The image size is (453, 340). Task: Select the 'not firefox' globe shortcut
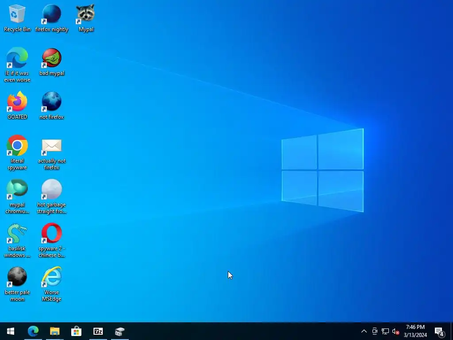(52, 105)
